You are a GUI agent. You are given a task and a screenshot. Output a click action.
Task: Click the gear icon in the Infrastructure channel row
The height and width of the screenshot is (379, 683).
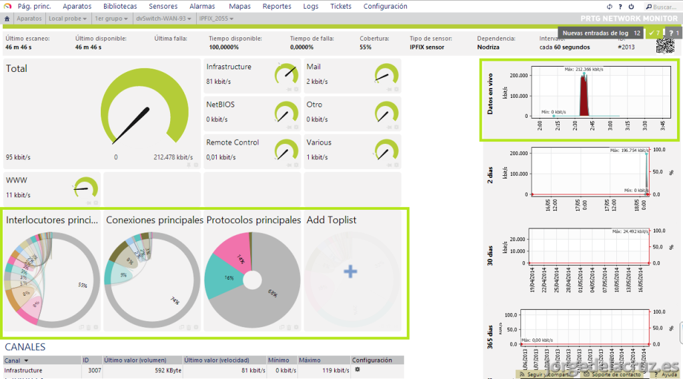[357, 370]
